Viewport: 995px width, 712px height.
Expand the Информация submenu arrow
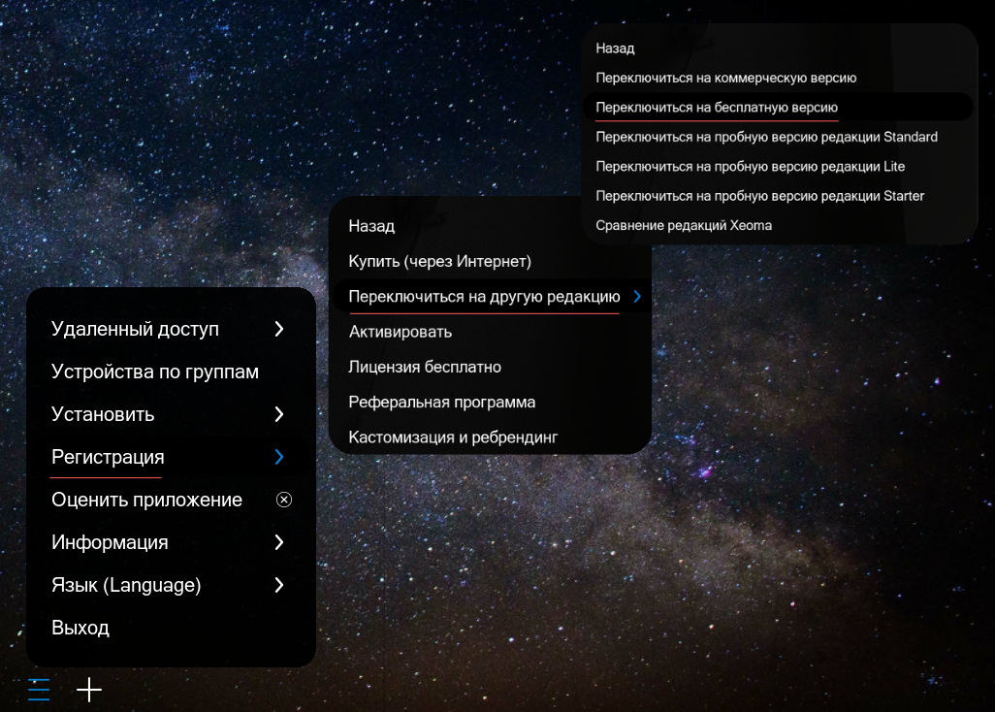[x=279, y=542]
